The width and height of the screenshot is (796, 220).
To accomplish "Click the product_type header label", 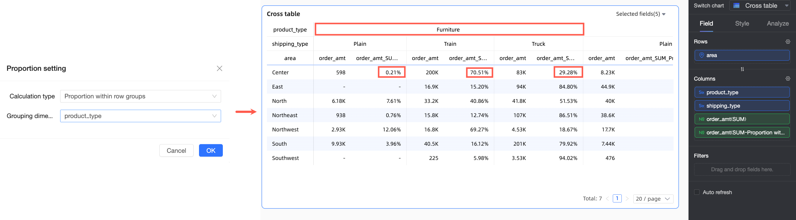I will (x=290, y=30).
